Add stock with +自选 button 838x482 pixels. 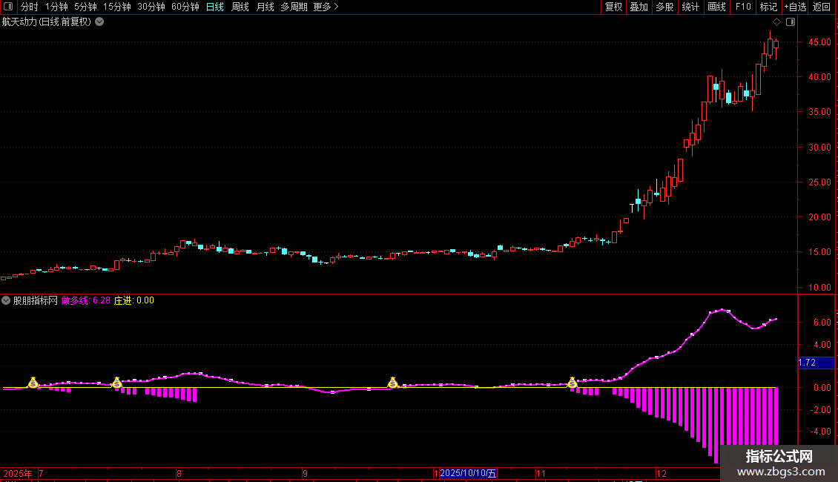(x=795, y=7)
